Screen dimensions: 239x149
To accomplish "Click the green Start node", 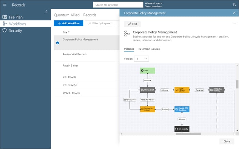I will tap(147, 71).
